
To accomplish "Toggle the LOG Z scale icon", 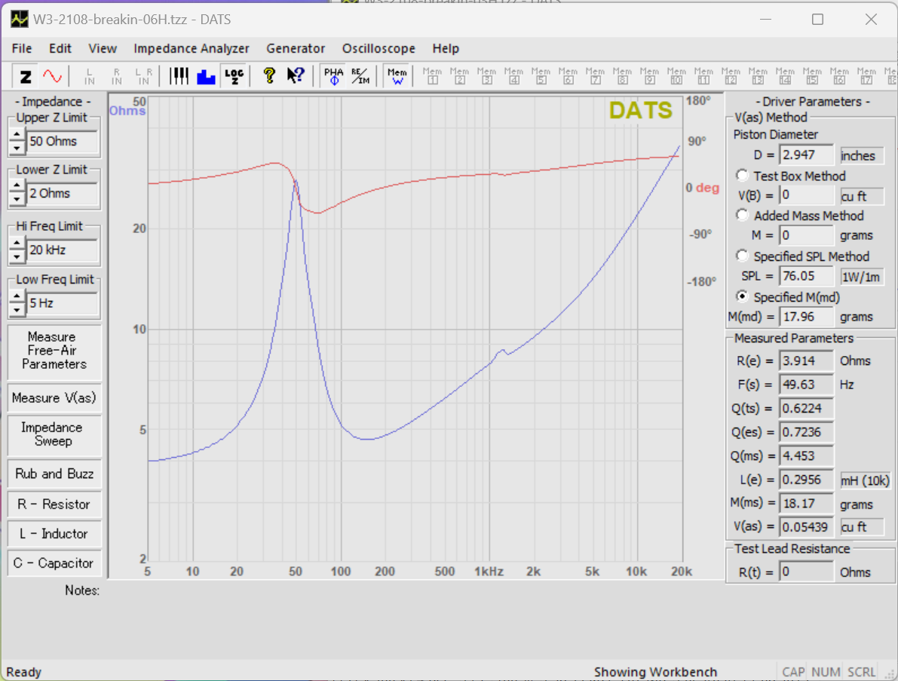I will click(x=233, y=76).
